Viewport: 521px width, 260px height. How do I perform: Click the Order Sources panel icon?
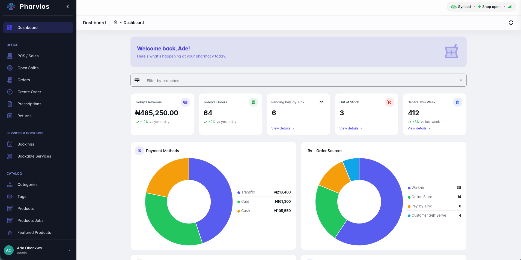pyautogui.click(x=310, y=151)
